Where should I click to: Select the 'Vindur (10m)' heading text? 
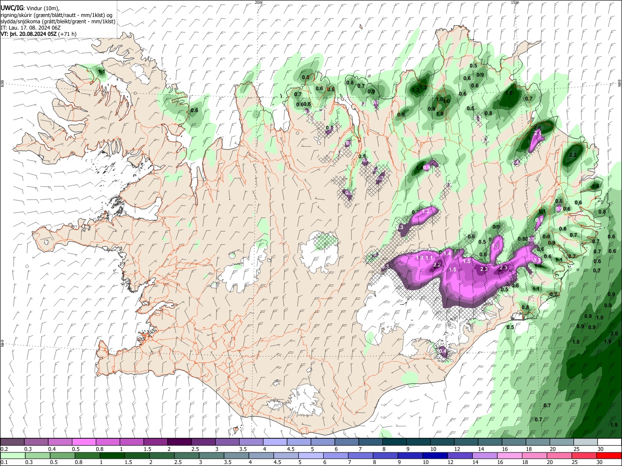point(42,8)
